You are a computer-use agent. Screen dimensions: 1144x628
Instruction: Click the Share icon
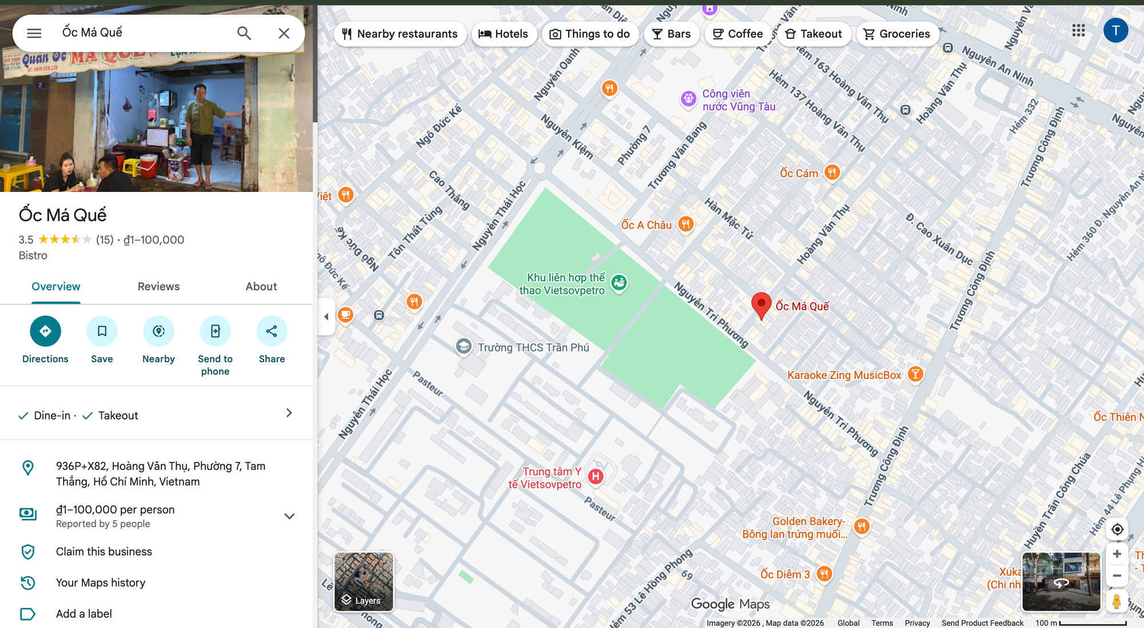tap(272, 331)
